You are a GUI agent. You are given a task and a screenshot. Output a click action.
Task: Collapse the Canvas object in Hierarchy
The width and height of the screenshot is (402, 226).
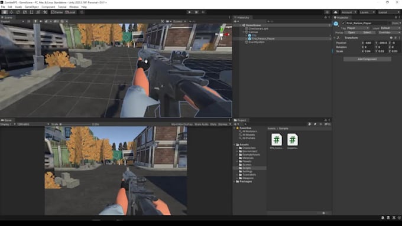[244, 32]
